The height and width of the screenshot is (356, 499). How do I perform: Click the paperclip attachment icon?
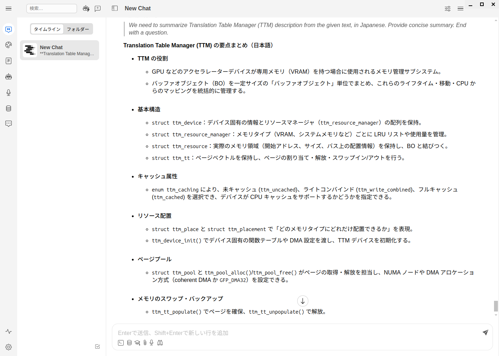(145, 342)
